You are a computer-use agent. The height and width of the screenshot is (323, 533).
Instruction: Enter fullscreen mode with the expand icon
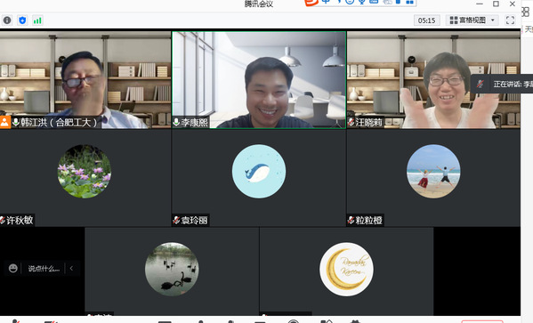pyautogui.click(x=510, y=20)
